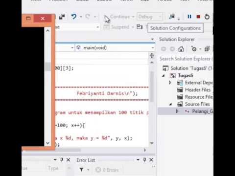The width and height of the screenshot is (235, 176).
Task: Close the Error List panel
Action: tap(151, 160)
